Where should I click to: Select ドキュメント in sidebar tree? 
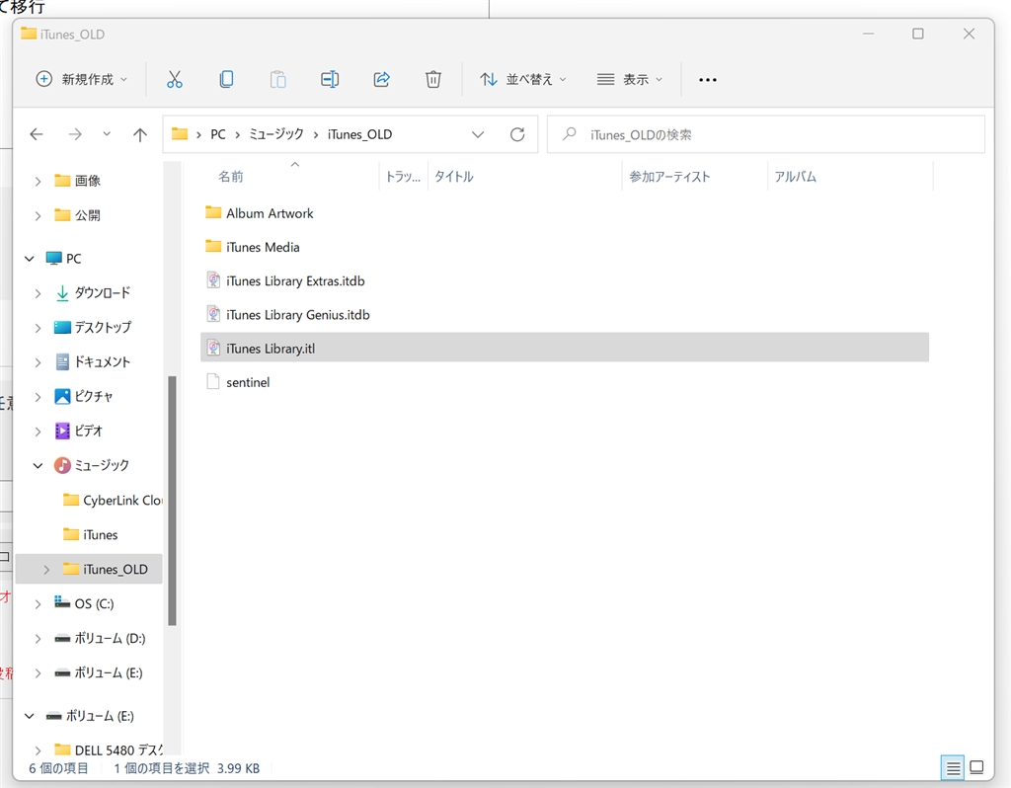pos(103,361)
